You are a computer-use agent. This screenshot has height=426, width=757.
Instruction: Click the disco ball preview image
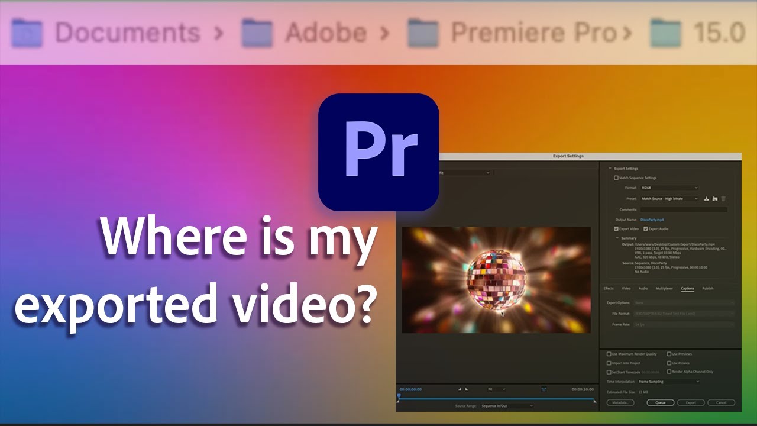(496, 280)
